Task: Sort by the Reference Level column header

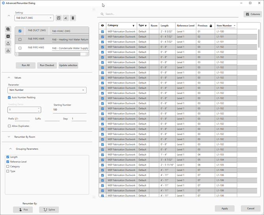Action: point(186,26)
